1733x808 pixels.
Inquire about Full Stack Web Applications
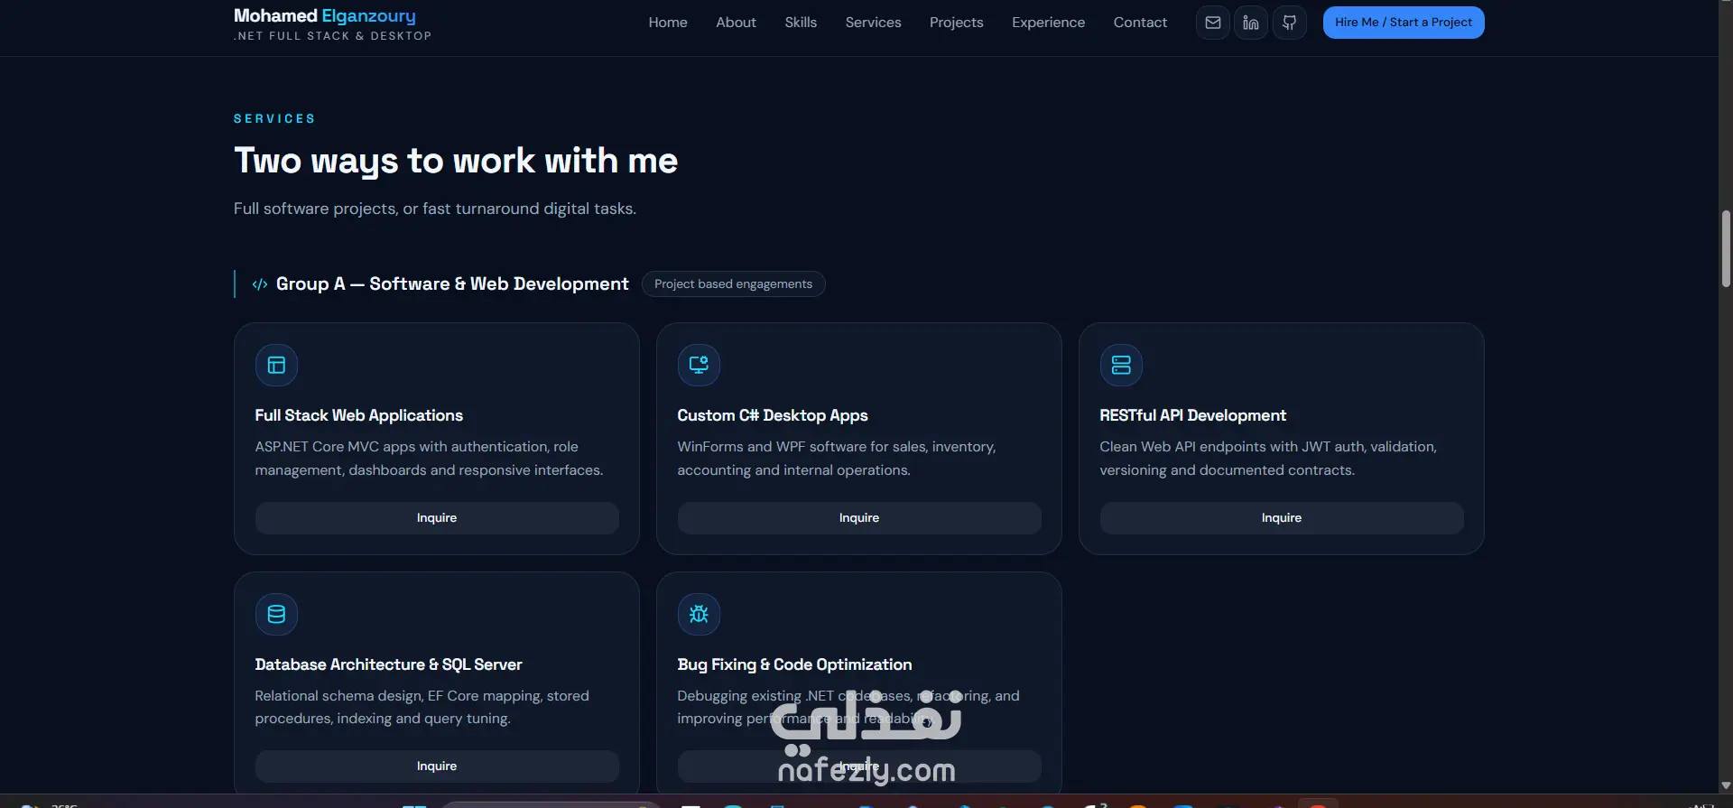[x=437, y=518]
